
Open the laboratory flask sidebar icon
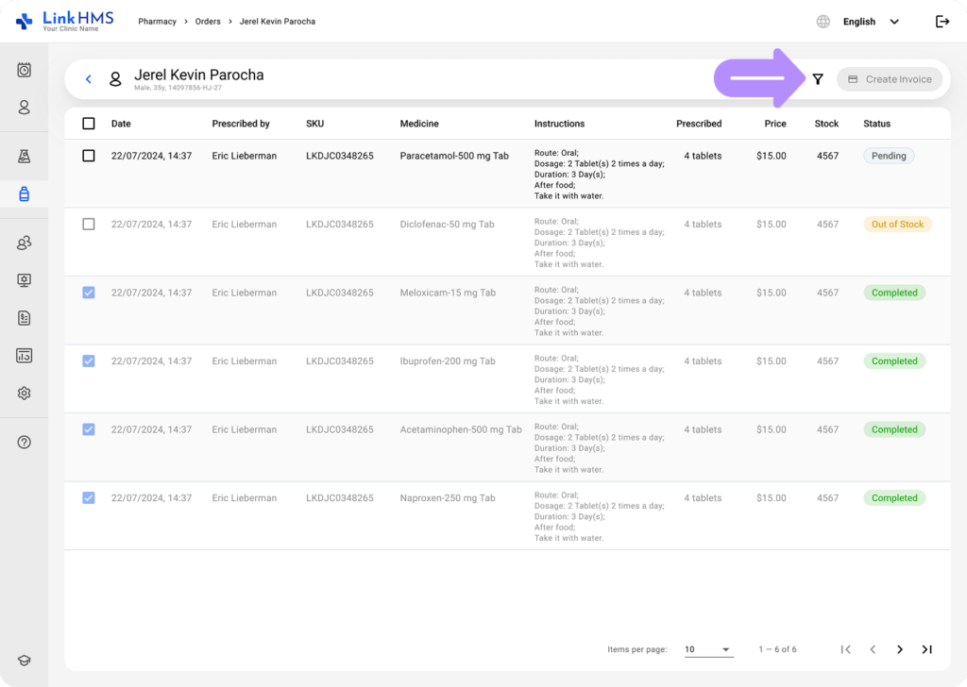tap(24, 157)
